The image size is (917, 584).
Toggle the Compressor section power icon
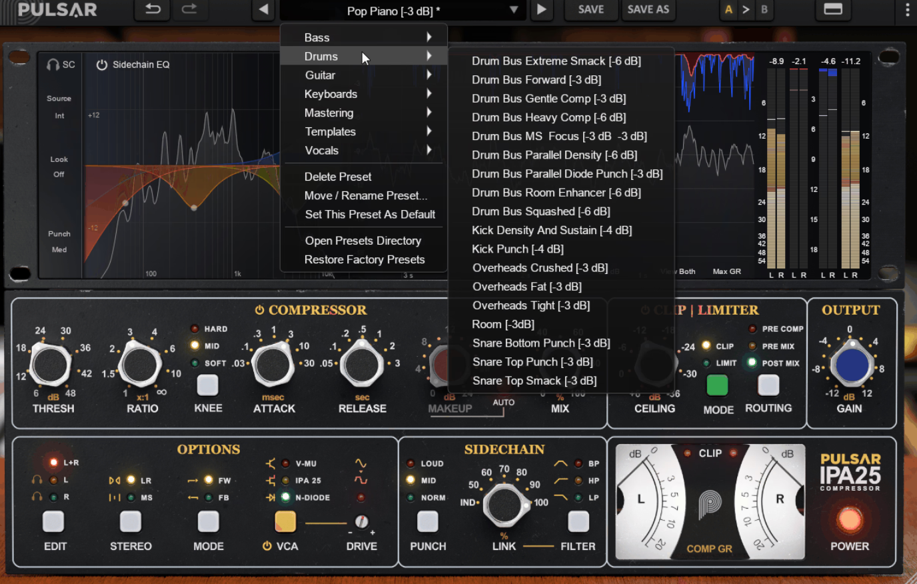click(260, 310)
